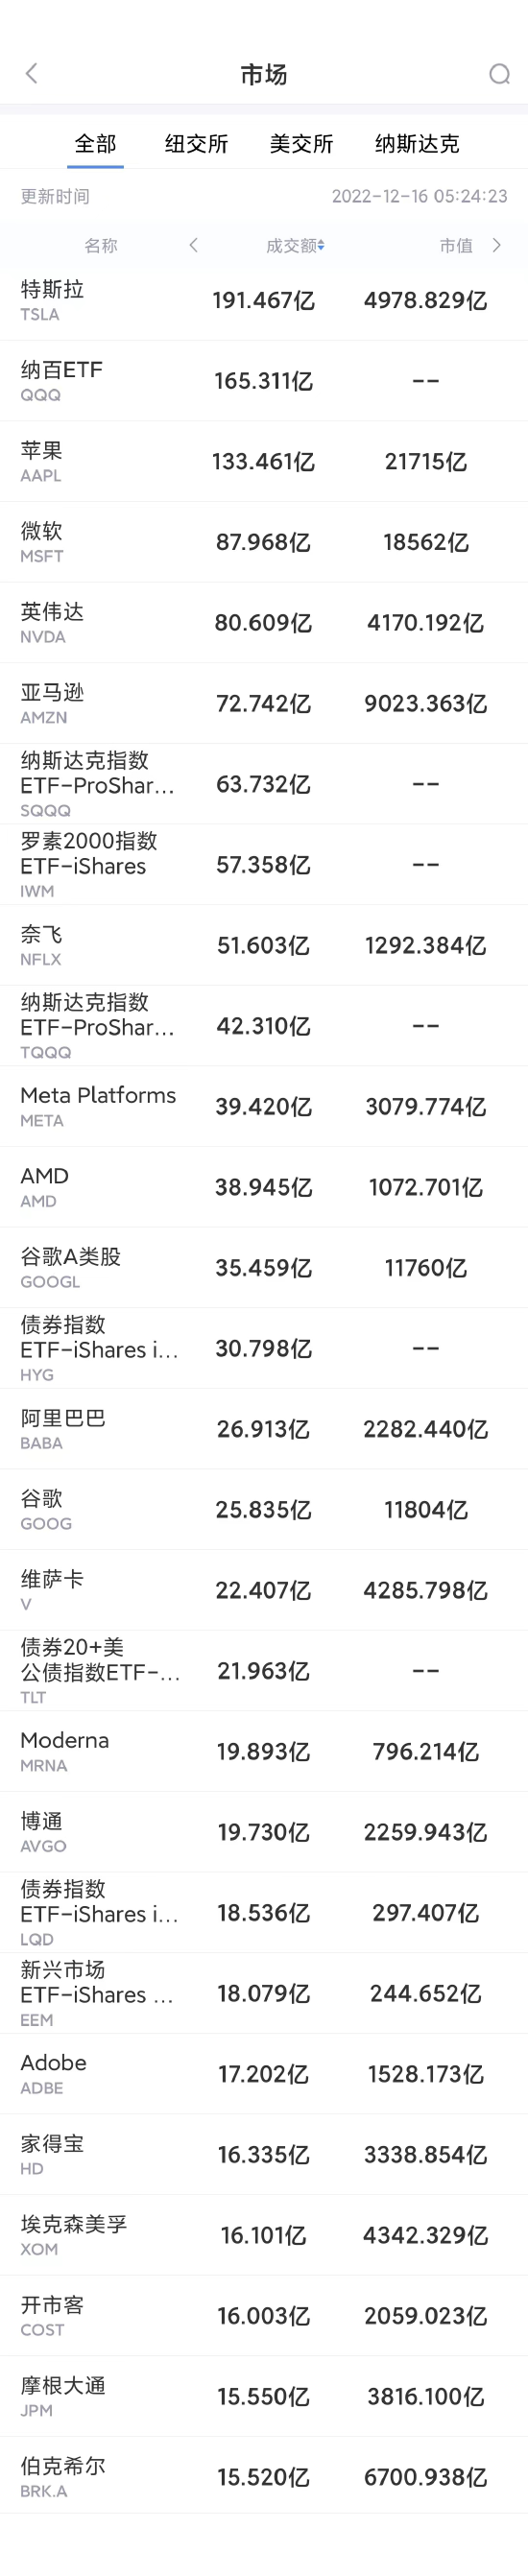This screenshot has width=528, height=2576.
Task: Select the 全部 tab
Action: coord(96,144)
